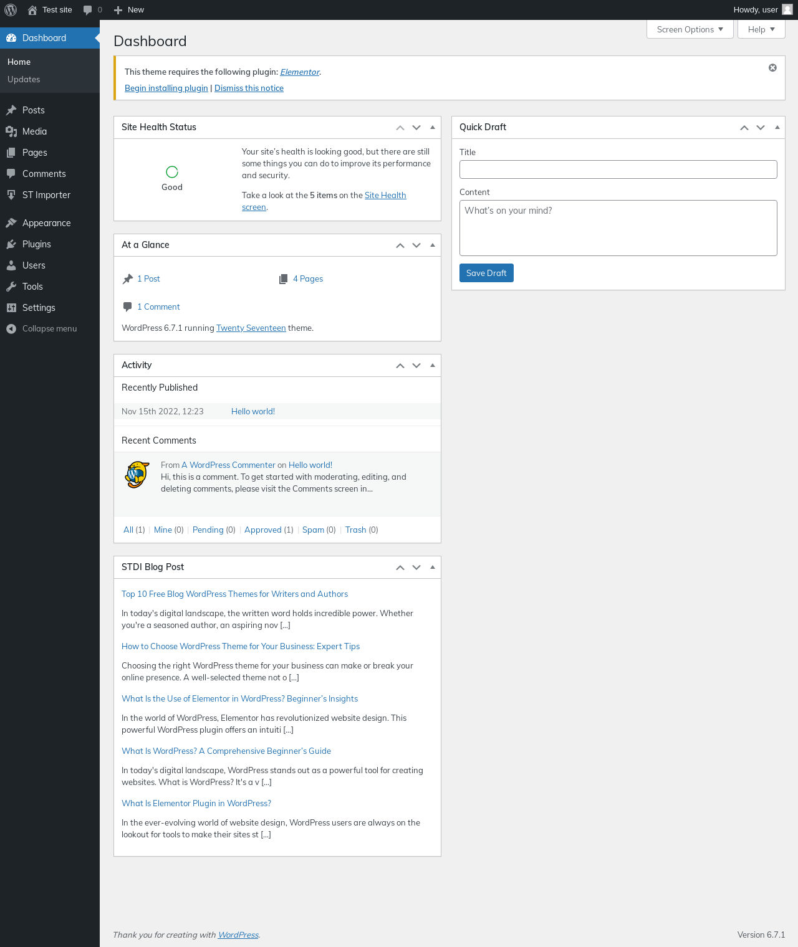Viewport: 798px width, 947px height.
Task: Click the 1 Post link
Action: point(148,279)
